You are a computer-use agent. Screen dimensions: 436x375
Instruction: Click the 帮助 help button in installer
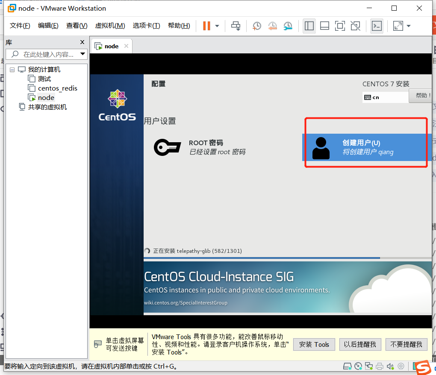(421, 96)
